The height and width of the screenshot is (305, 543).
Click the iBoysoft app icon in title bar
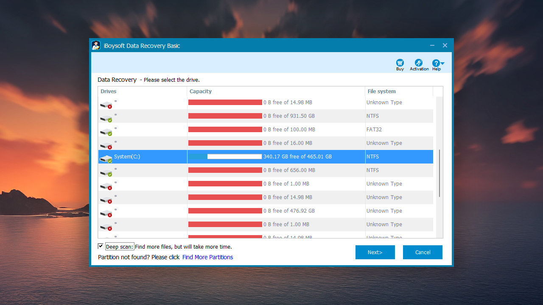pyautogui.click(x=96, y=45)
